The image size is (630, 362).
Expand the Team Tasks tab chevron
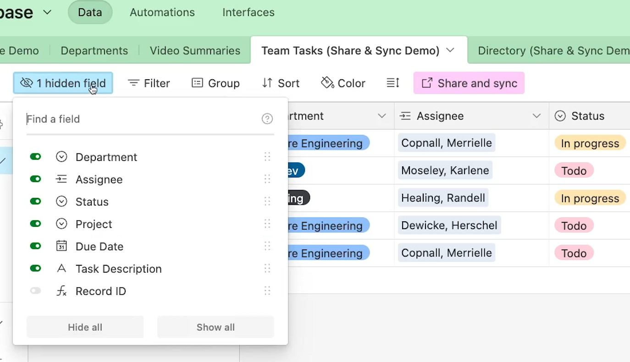(x=450, y=50)
